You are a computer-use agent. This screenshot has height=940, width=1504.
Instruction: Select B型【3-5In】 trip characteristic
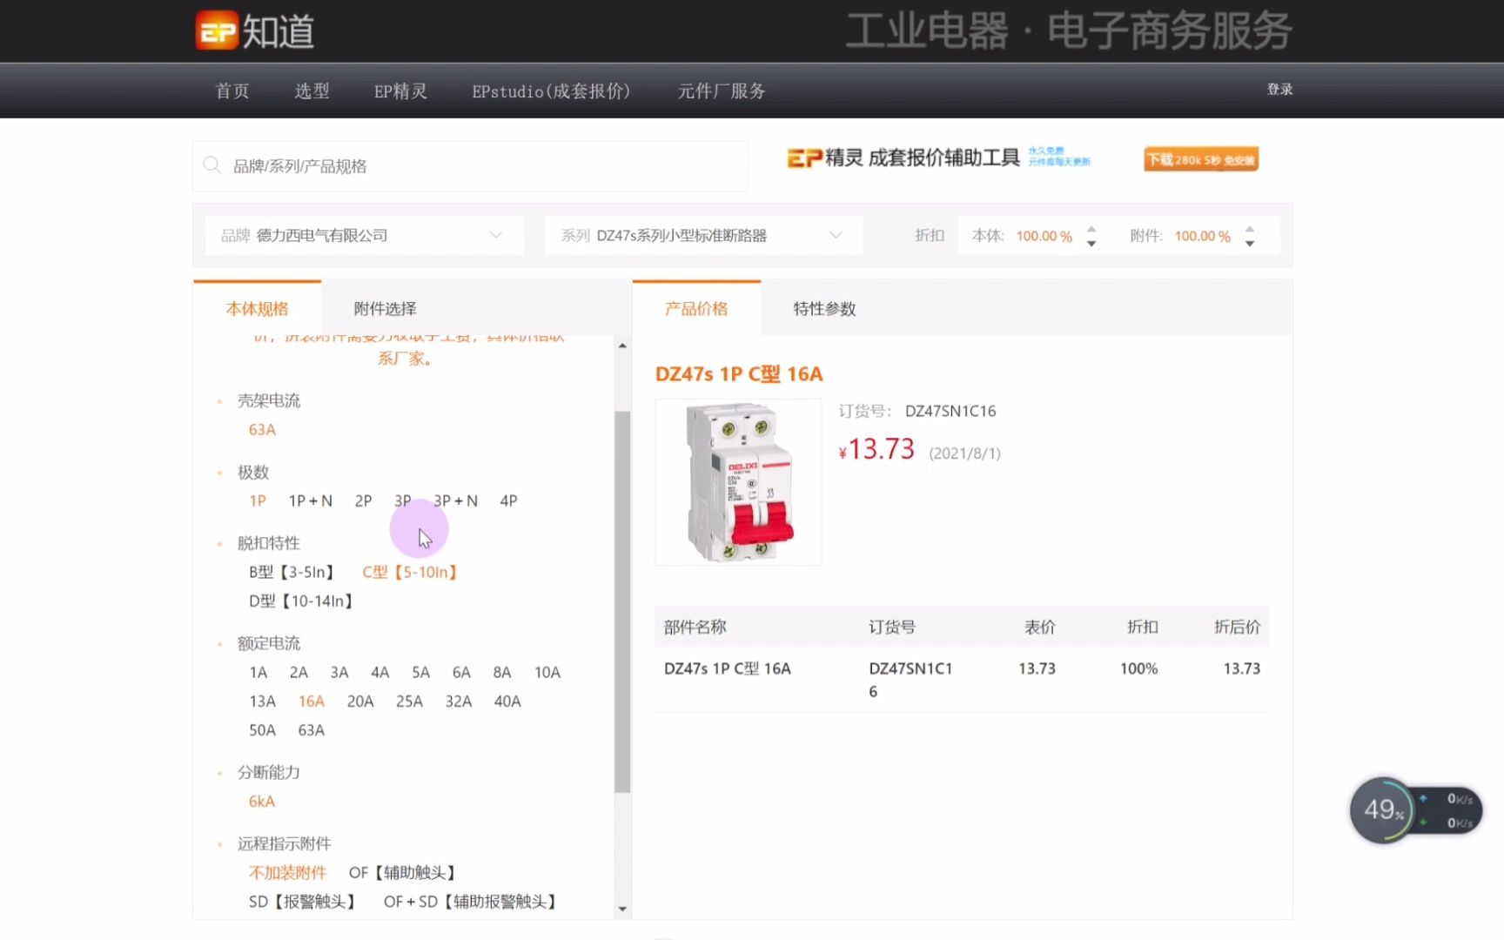(x=292, y=572)
